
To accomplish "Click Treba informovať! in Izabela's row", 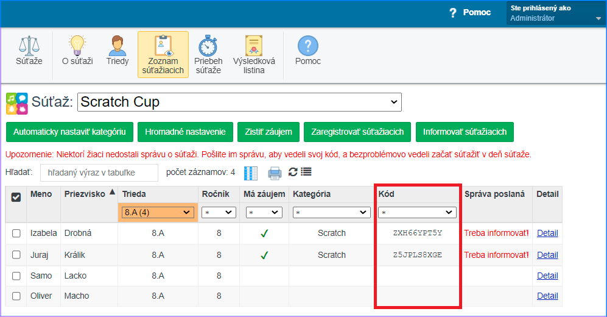I will point(496,233).
